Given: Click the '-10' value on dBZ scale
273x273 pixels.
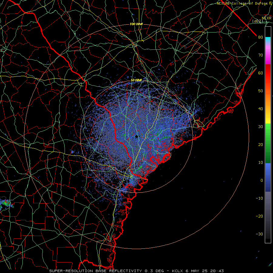Looking at the screenshot, I should click(x=259, y=198).
